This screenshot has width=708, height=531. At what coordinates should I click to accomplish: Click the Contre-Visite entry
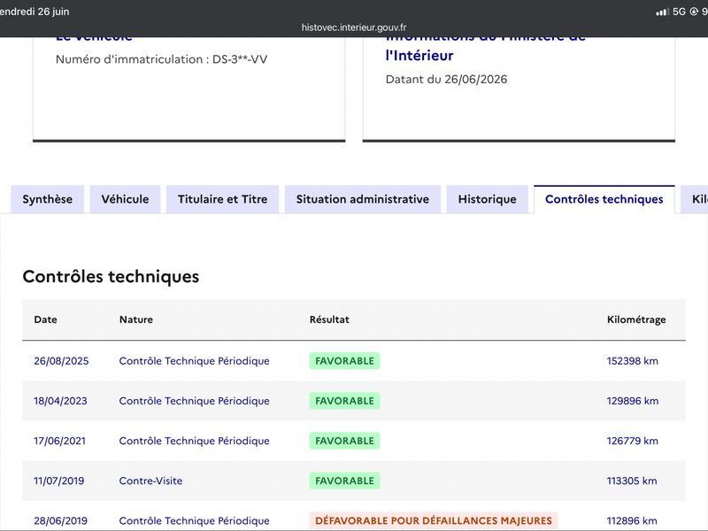point(150,481)
